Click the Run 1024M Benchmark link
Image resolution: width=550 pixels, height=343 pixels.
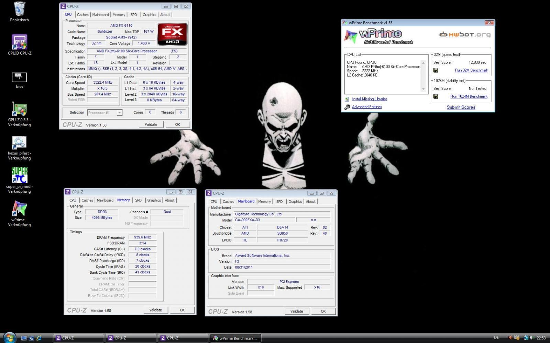tap(469, 96)
